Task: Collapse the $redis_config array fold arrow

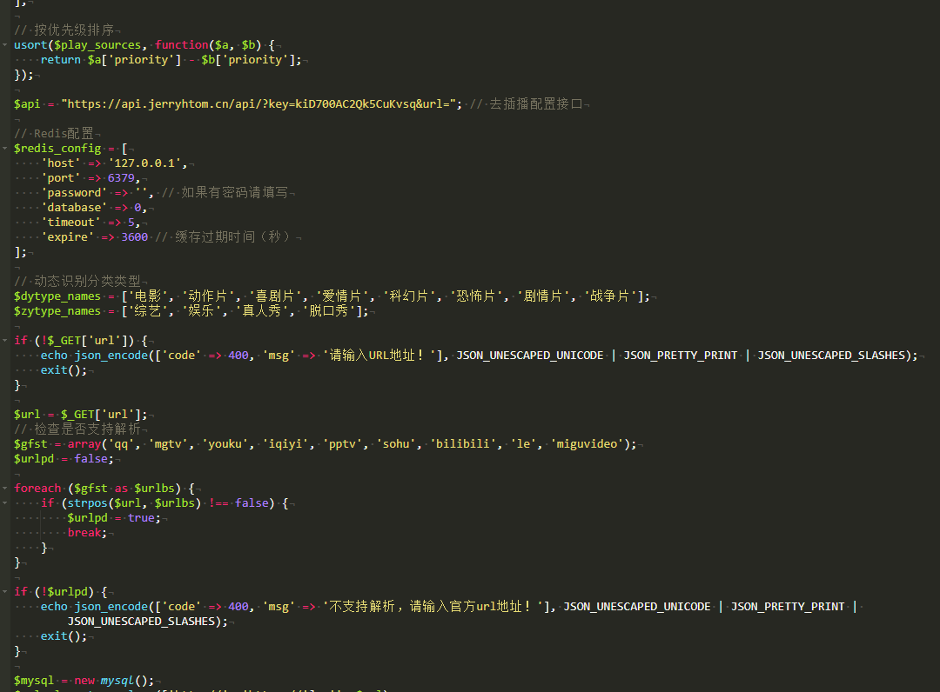Action: (x=5, y=149)
